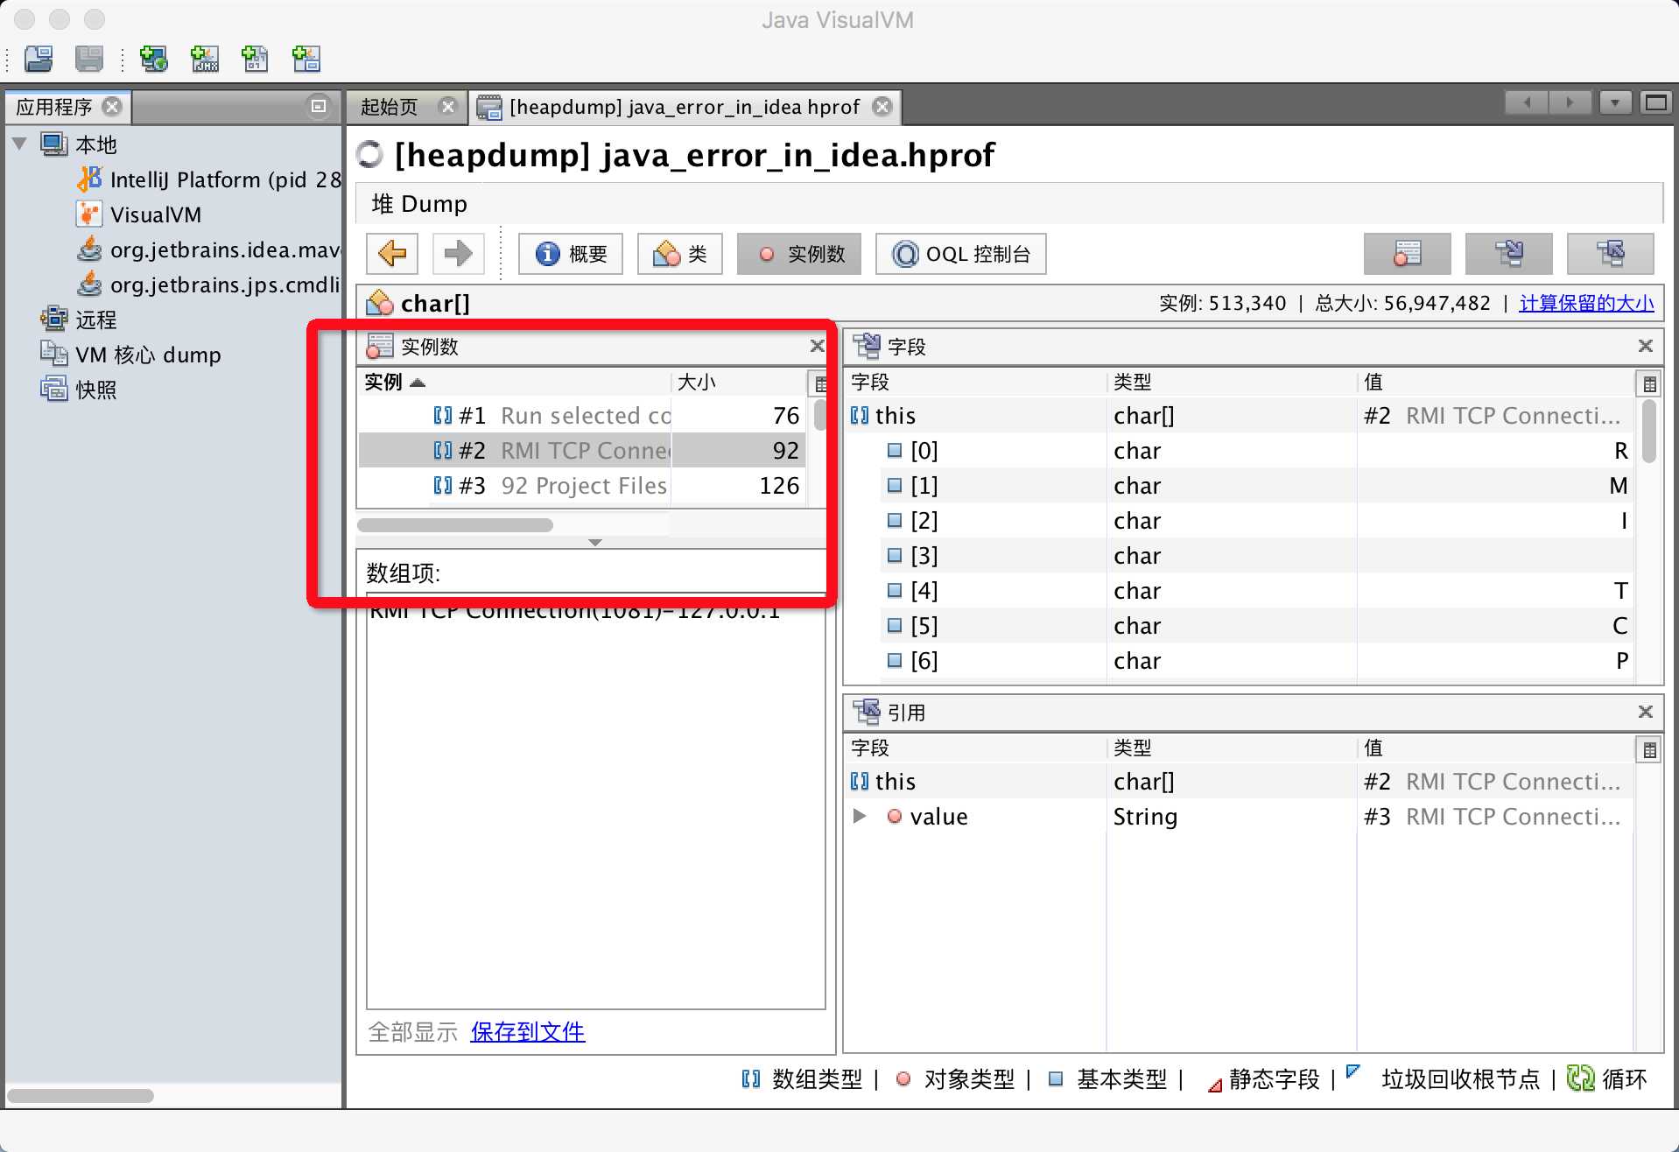The height and width of the screenshot is (1152, 1679).
Task: Sort by the 实例 column header
Action: coord(515,383)
